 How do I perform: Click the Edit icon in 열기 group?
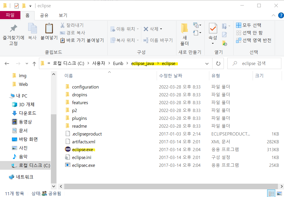click(224, 35)
